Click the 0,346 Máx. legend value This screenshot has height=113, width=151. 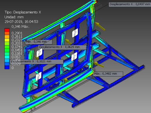pos(20,27)
